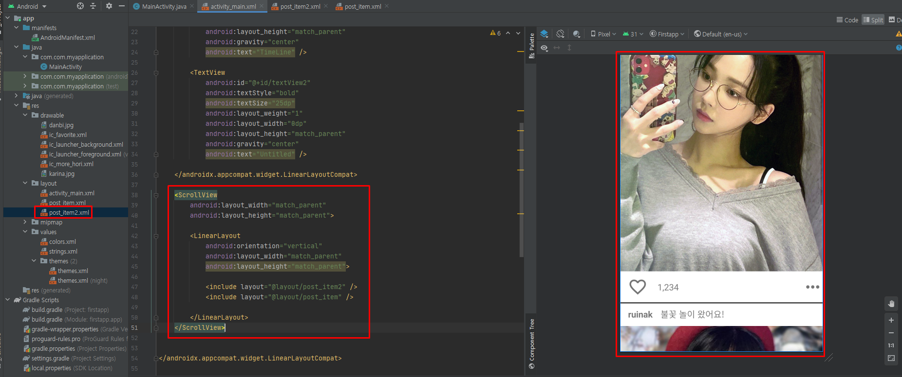Click the Select Opened File target icon
Image resolution: width=902 pixels, height=377 pixels.
click(80, 6)
